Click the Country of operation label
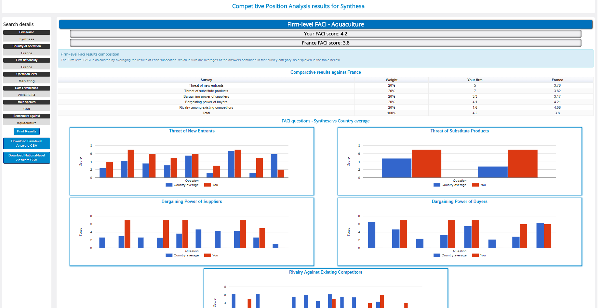 [27, 46]
